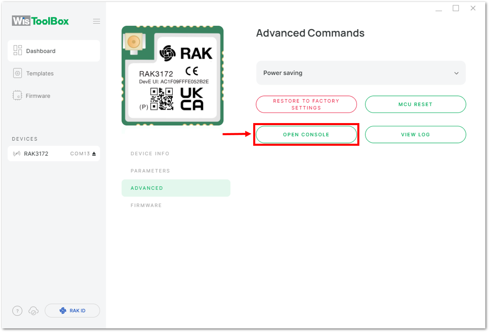This screenshot has height=332, width=489.
Task: Click the Advanced Commands heading
Action: tap(310, 33)
